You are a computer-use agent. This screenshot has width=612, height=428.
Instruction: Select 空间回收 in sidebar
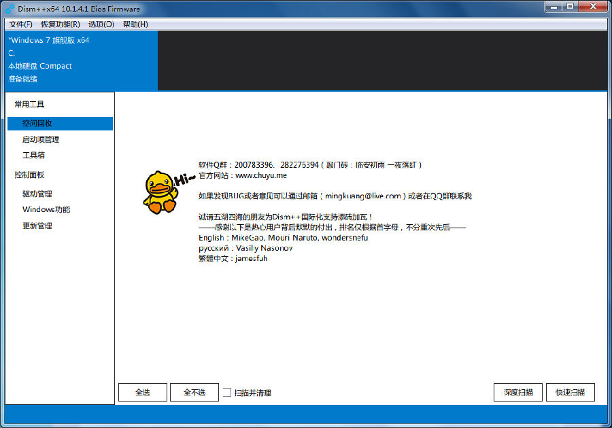60,123
